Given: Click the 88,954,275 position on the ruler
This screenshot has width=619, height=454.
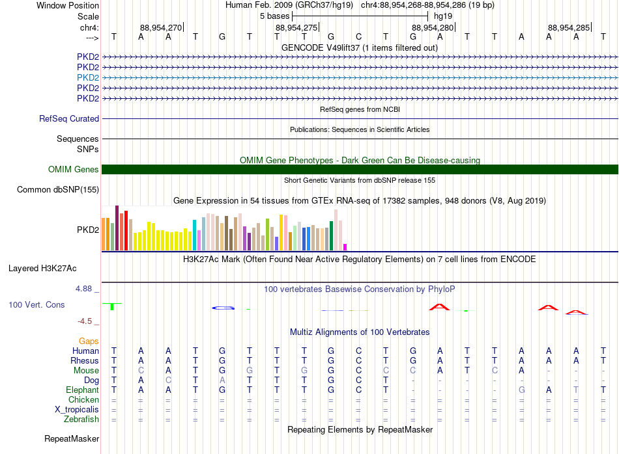Looking at the screenshot, I should [296, 27].
